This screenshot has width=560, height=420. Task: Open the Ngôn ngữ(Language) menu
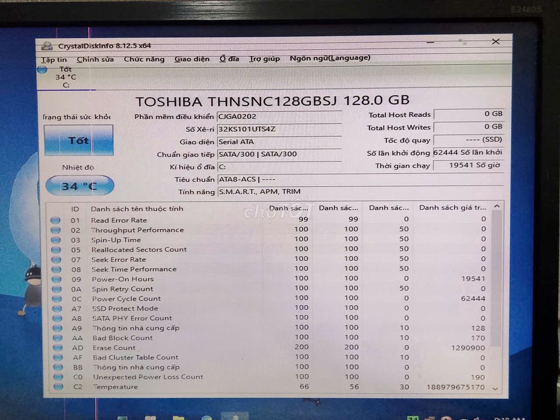(330, 58)
